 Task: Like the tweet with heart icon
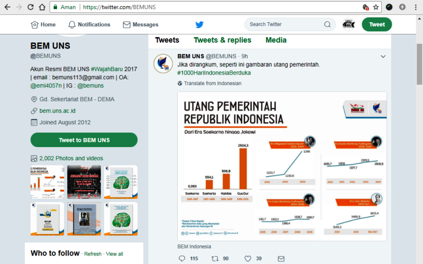(x=247, y=258)
